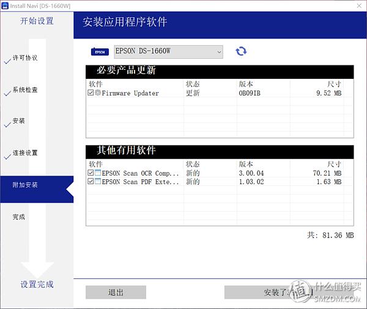Select the Firmware Updater row name

pos(130,93)
